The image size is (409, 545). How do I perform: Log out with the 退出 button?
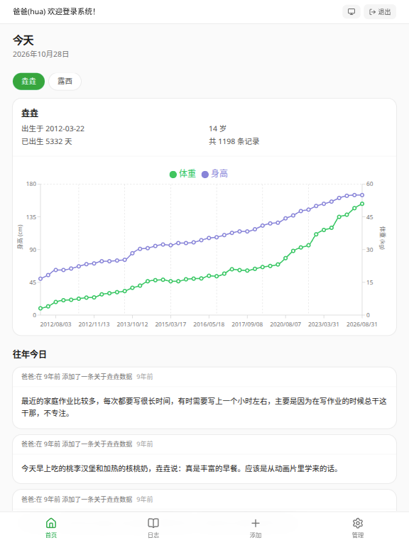coord(380,12)
